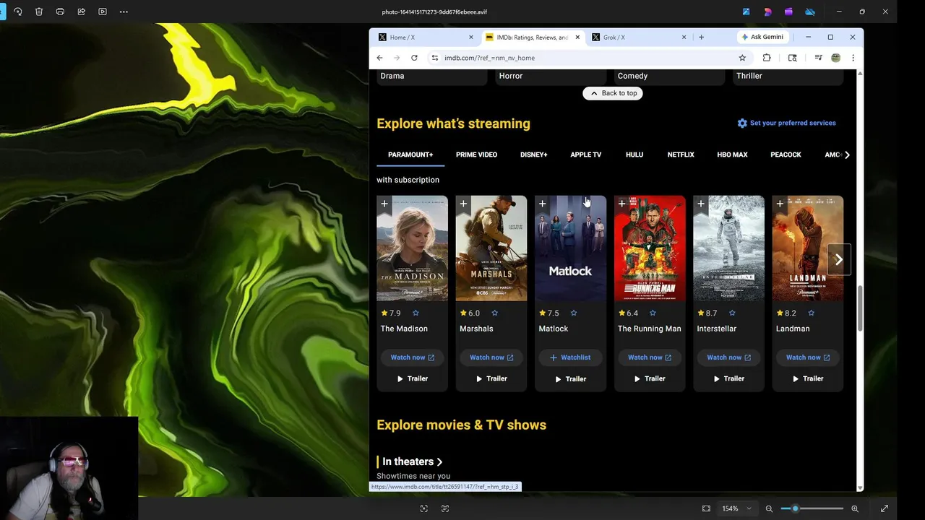Play the Landman trailer

pyautogui.click(x=807, y=378)
